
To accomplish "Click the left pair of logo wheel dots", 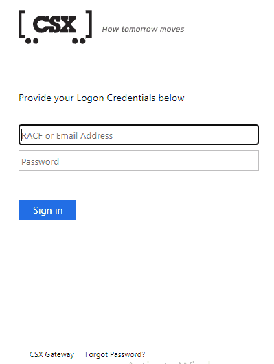I will 32,41.
